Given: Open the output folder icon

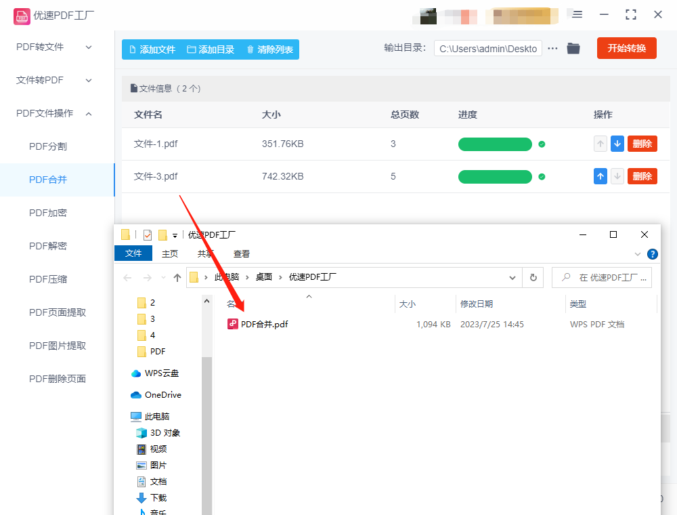Looking at the screenshot, I should click(x=573, y=48).
